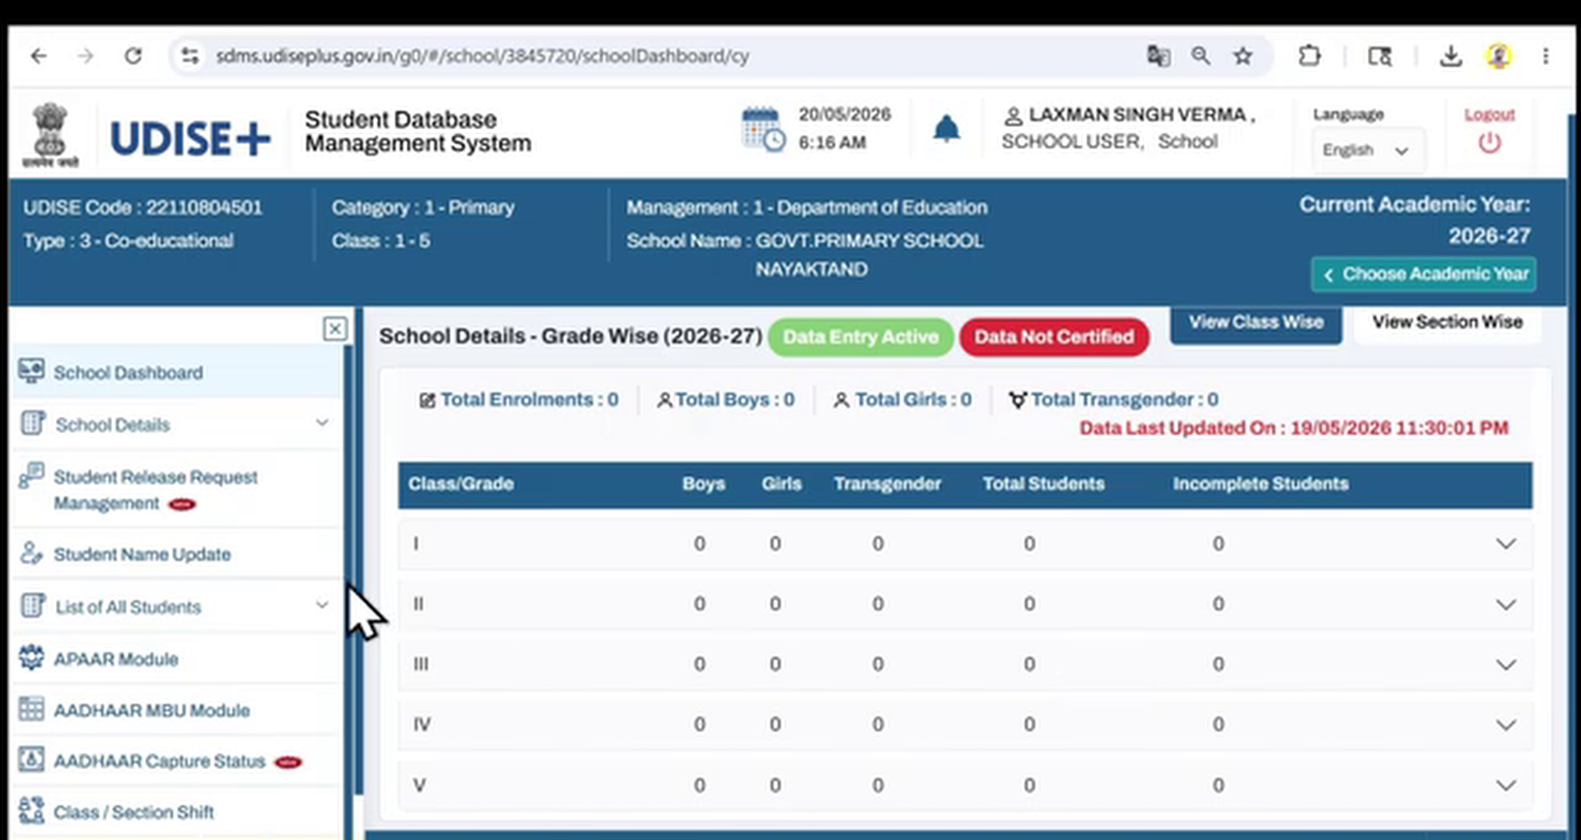1581x840 pixels.
Task: Collapse the sidebar with the X box icon
Action: pos(335,329)
